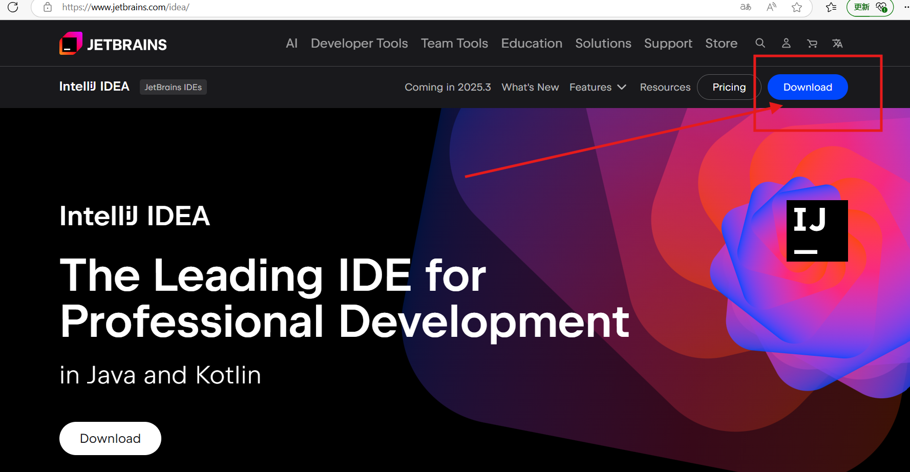Click the white Download button
The image size is (910, 472).
pyautogui.click(x=110, y=438)
